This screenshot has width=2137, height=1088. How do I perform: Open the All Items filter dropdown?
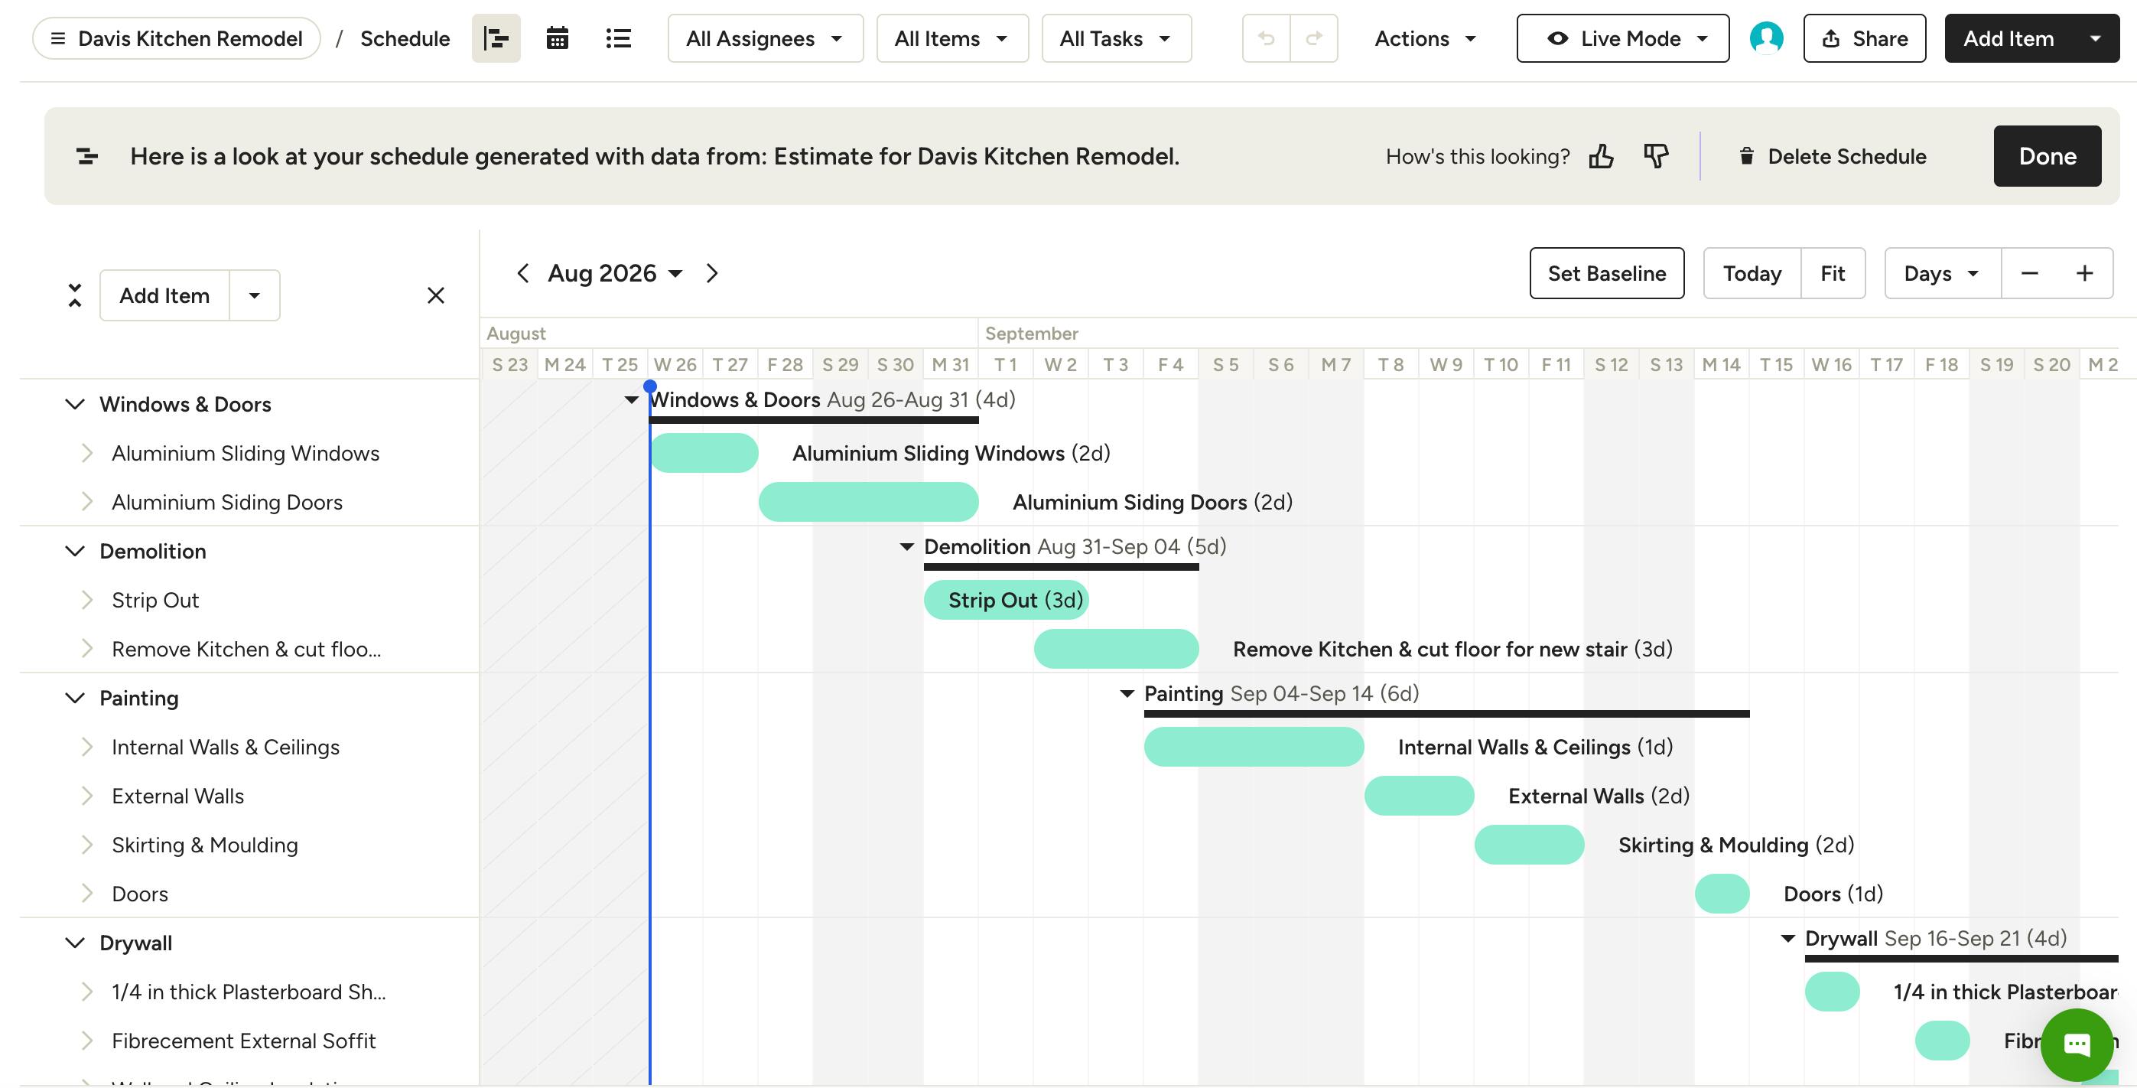coord(951,38)
